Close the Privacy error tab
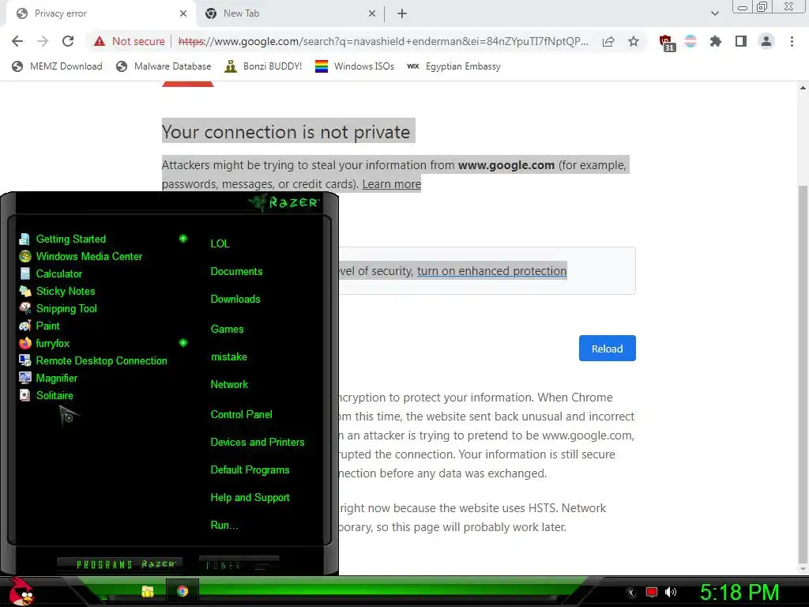This screenshot has height=607, width=809. tap(183, 14)
